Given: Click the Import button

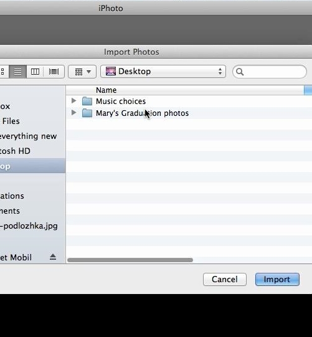Looking at the screenshot, I should pyautogui.click(x=277, y=279).
